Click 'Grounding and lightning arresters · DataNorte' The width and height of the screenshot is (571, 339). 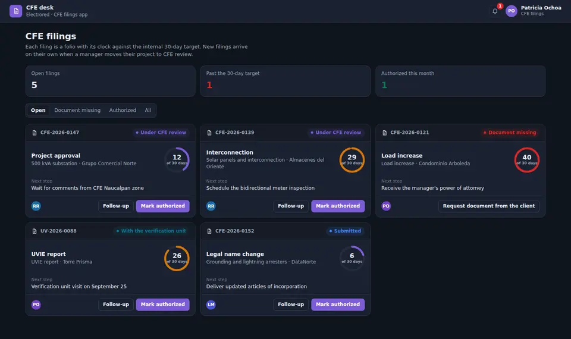(261, 262)
